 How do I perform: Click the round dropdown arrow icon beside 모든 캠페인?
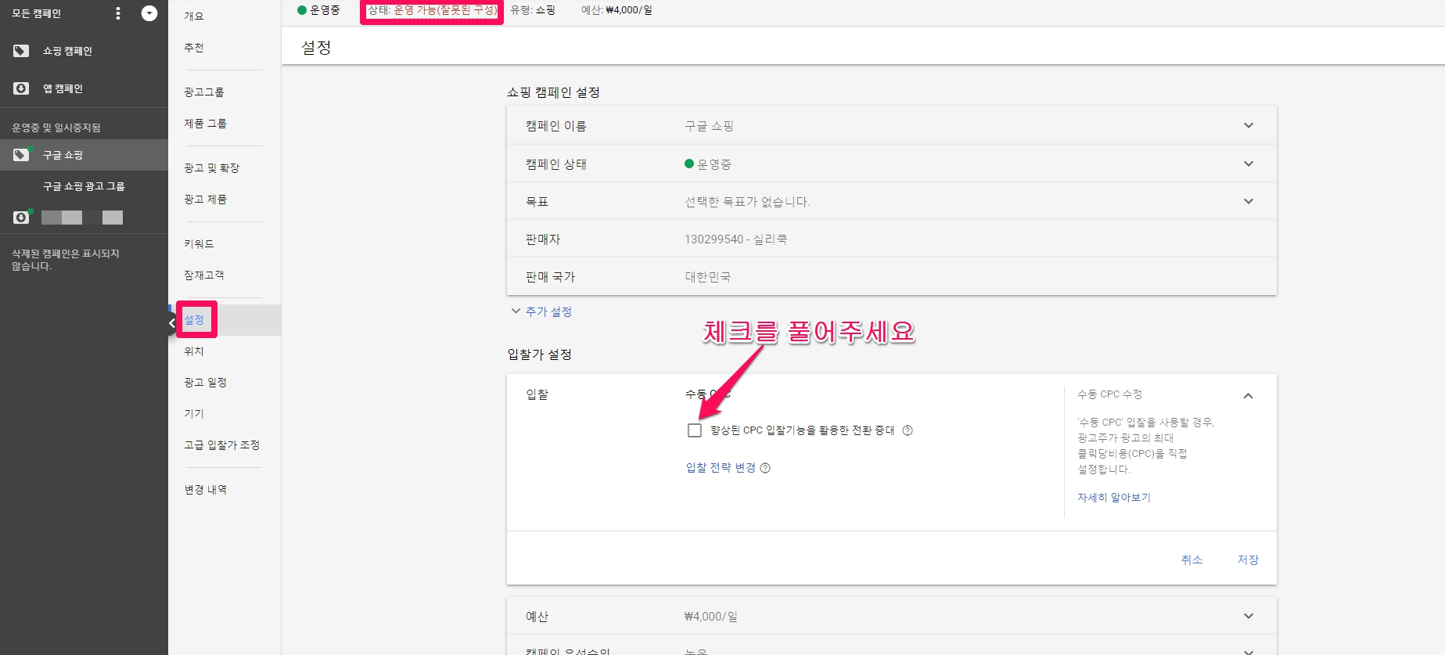(149, 13)
